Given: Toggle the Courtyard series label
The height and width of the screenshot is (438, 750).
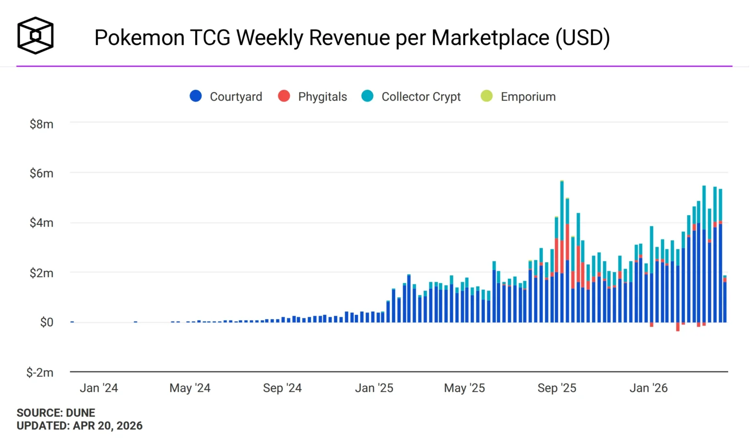Looking at the screenshot, I should (x=236, y=97).
